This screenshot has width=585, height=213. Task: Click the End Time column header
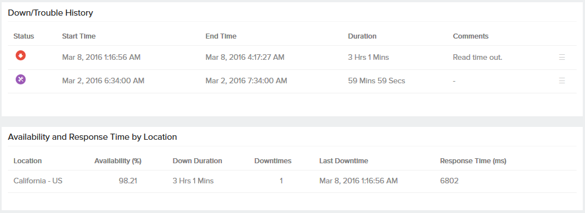[x=221, y=36]
